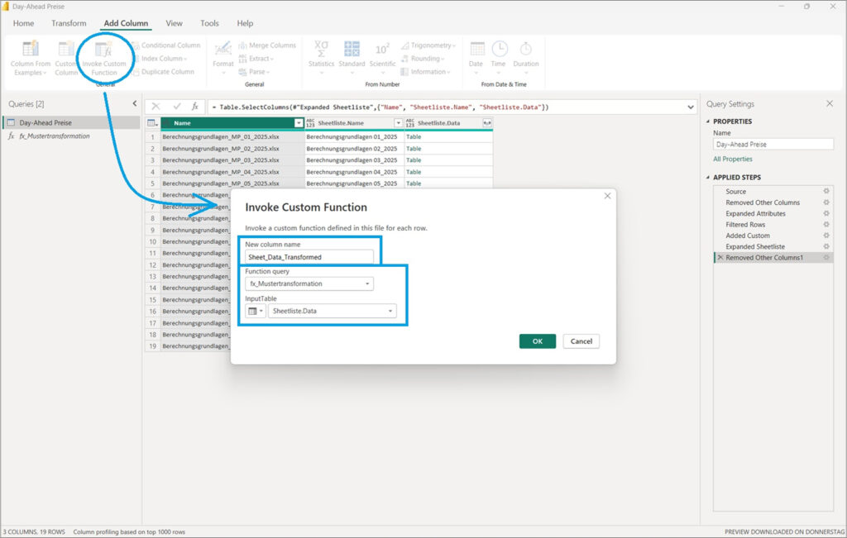Expand the formula bar chevron
Screen dimensions: 847x538
(691, 107)
